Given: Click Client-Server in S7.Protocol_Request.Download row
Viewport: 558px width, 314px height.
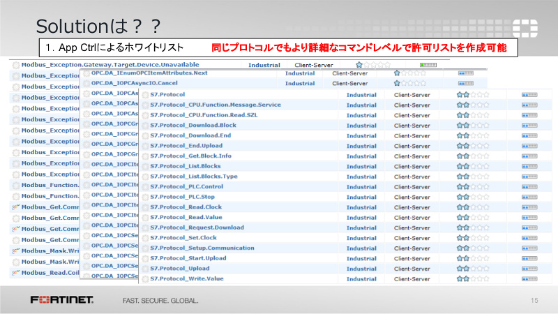Looking at the screenshot, I should (412, 228).
